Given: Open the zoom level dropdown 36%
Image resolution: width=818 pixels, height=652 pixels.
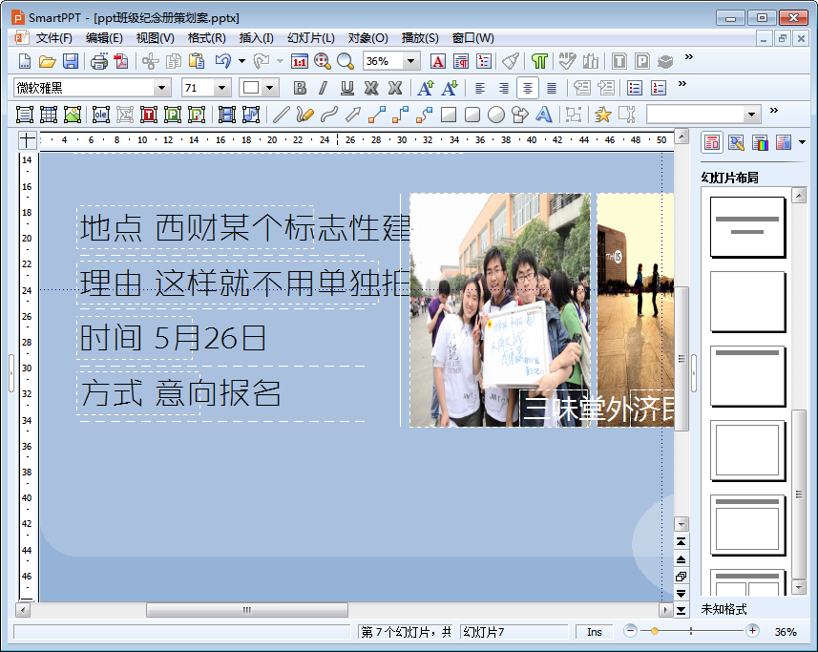Looking at the screenshot, I should pyautogui.click(x=411, y=61).
